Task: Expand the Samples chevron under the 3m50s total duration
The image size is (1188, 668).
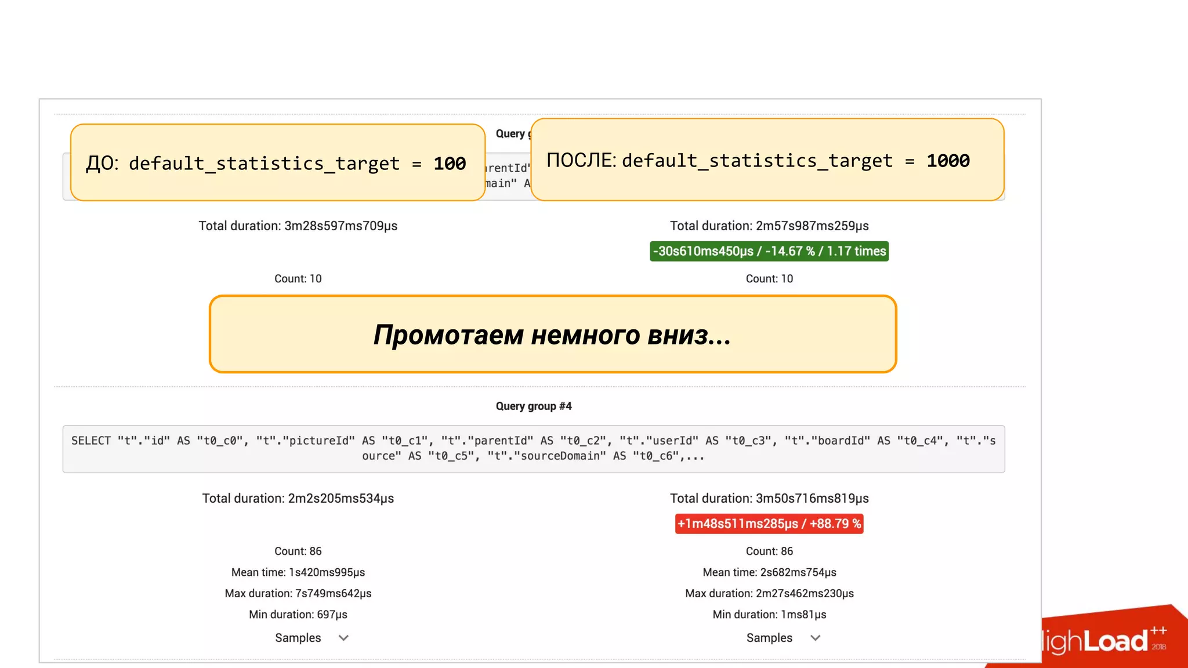Action: [815, 638]
